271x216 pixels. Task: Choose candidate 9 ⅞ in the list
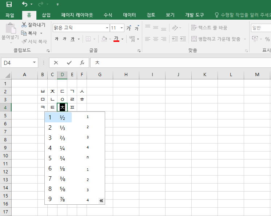(x=58, y=199)
